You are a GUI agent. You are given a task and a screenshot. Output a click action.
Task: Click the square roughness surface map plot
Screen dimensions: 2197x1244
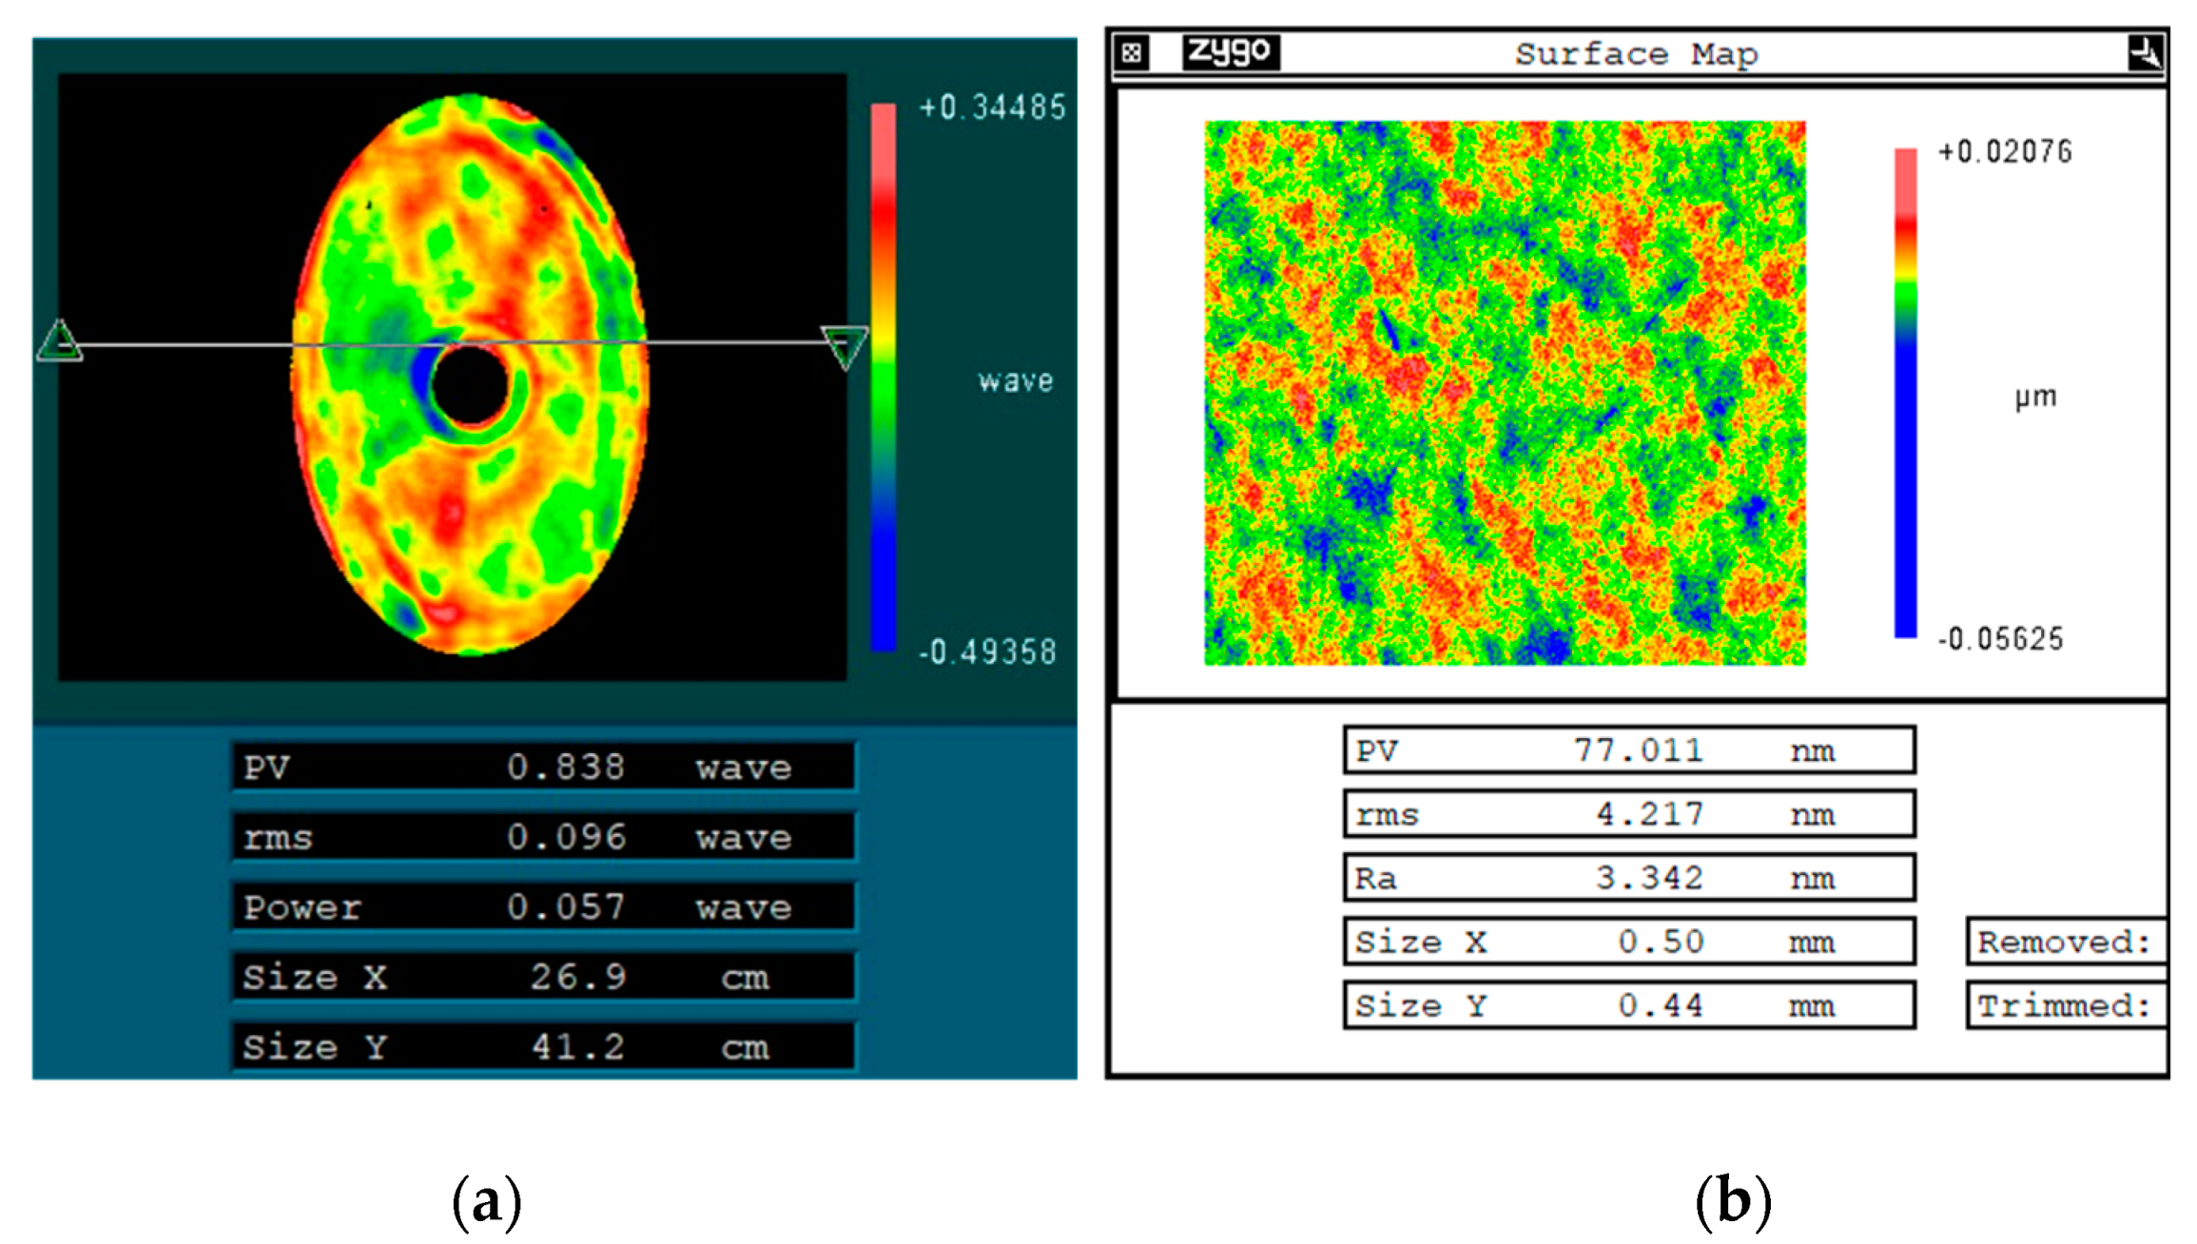click(1505, 392)
